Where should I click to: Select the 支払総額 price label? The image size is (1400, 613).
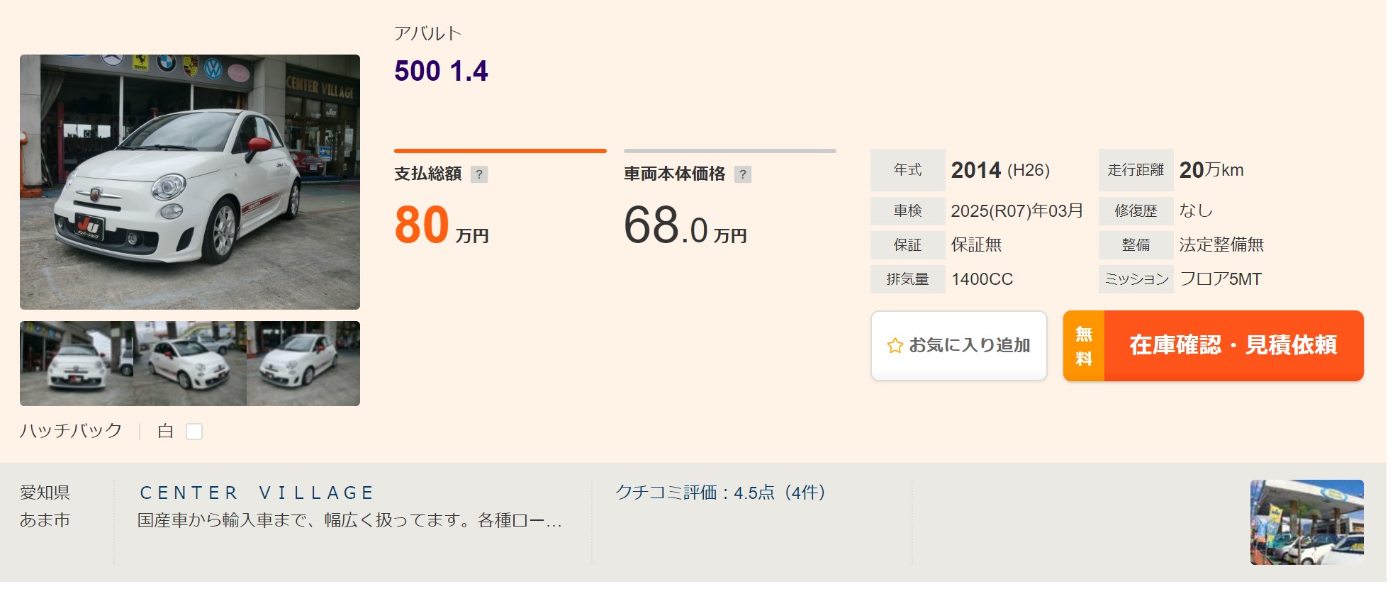coord(428,174)
